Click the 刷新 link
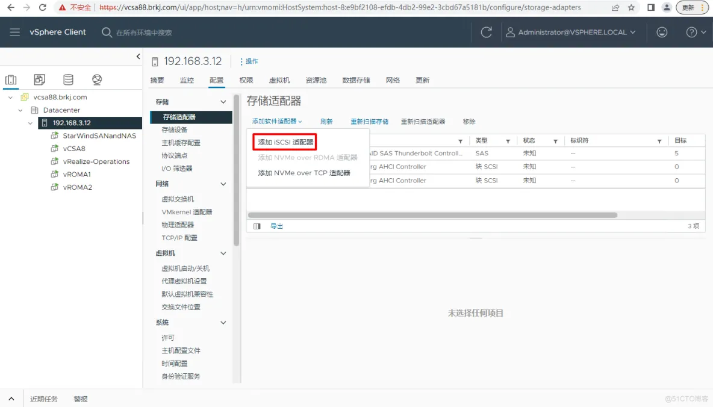713x407 pixels. (x=326, y=122)
